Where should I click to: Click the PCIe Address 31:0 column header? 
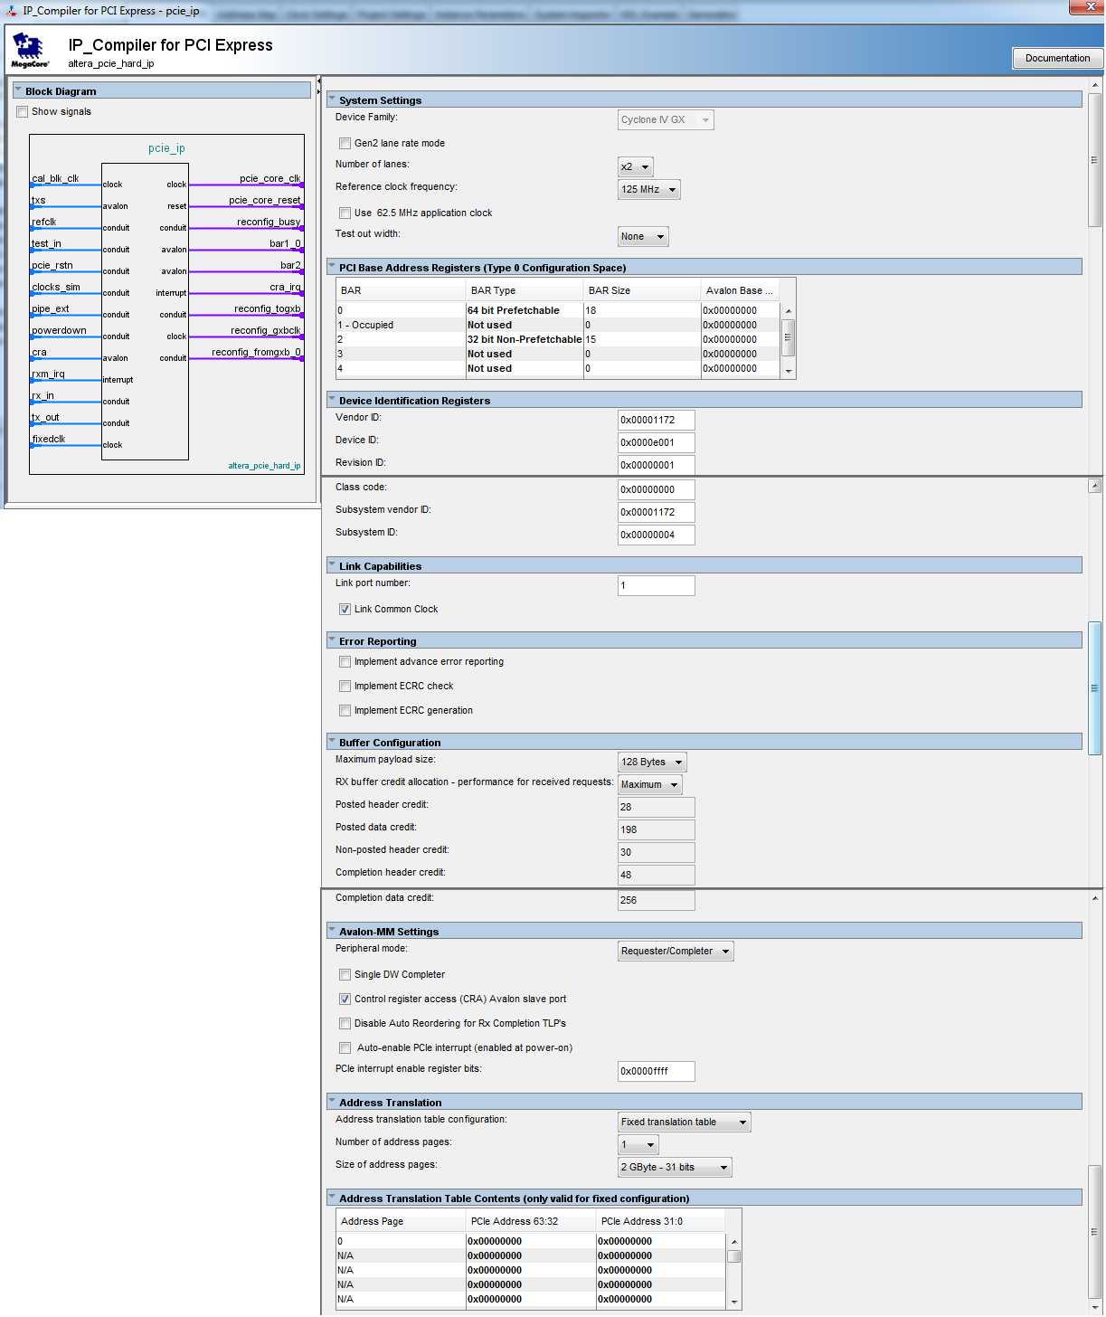point(661,1222)
